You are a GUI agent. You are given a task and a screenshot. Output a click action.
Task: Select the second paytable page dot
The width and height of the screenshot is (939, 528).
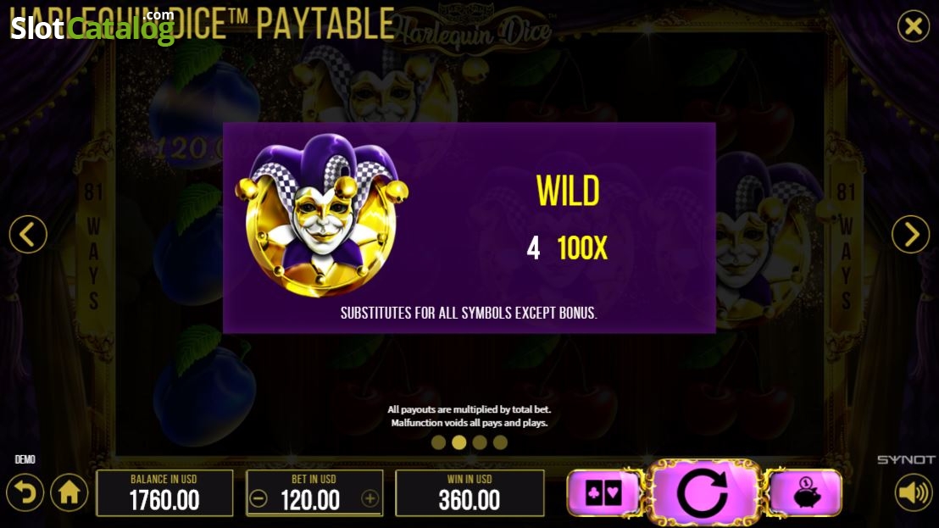(x=459, y=442)
